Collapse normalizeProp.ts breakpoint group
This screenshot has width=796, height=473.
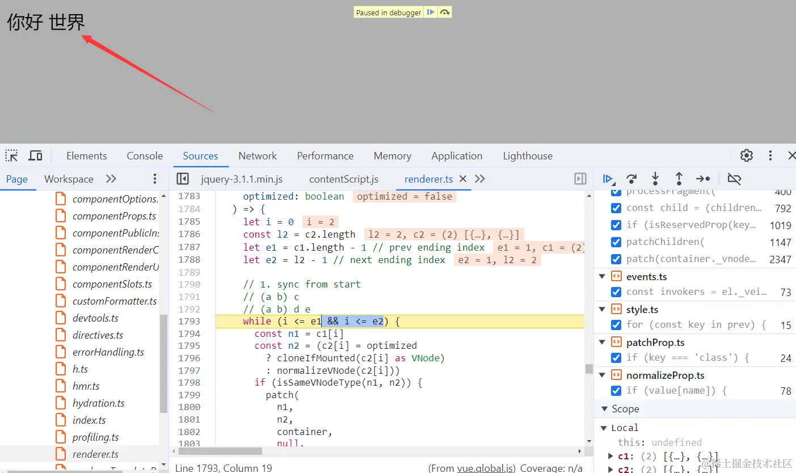pos(602,375)
